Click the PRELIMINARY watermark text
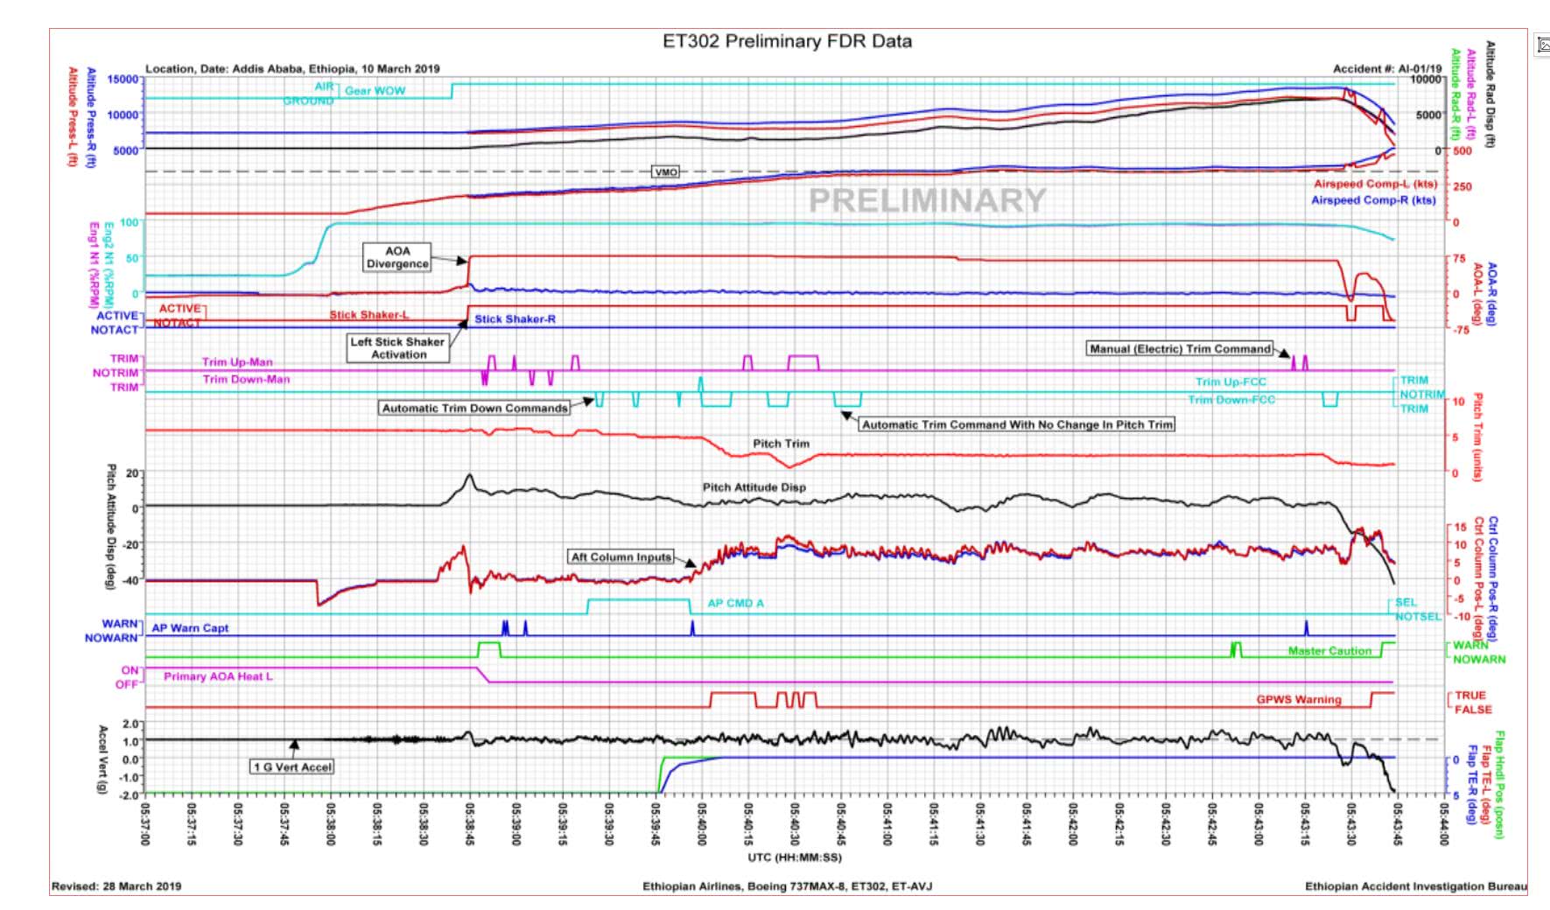Viewport: 1550px width, 910px height. [x=927, y=200]
